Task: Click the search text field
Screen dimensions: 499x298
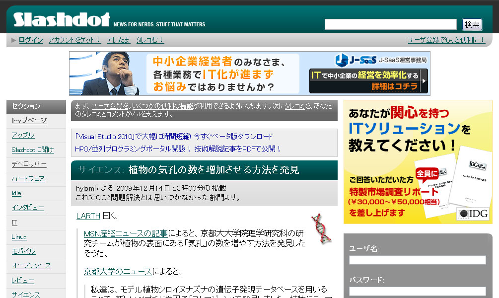Action: coord(390,24)
